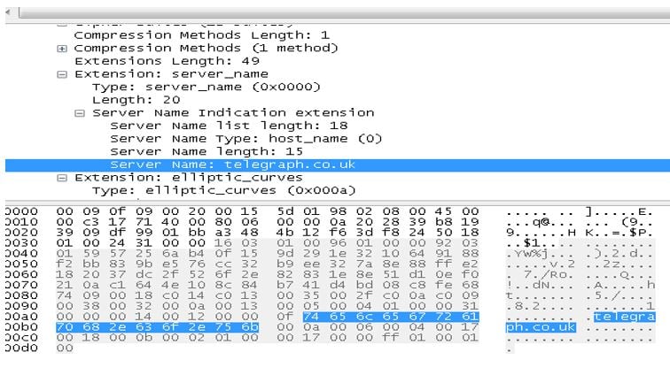Click ASCII text "..$1.." in bytes pane
The width and height of the screenshot is (670, 383).
coord(532,243)
